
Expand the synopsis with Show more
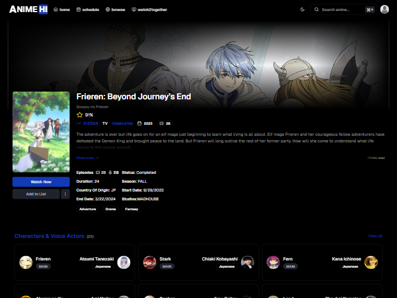(x=88, y=158)
